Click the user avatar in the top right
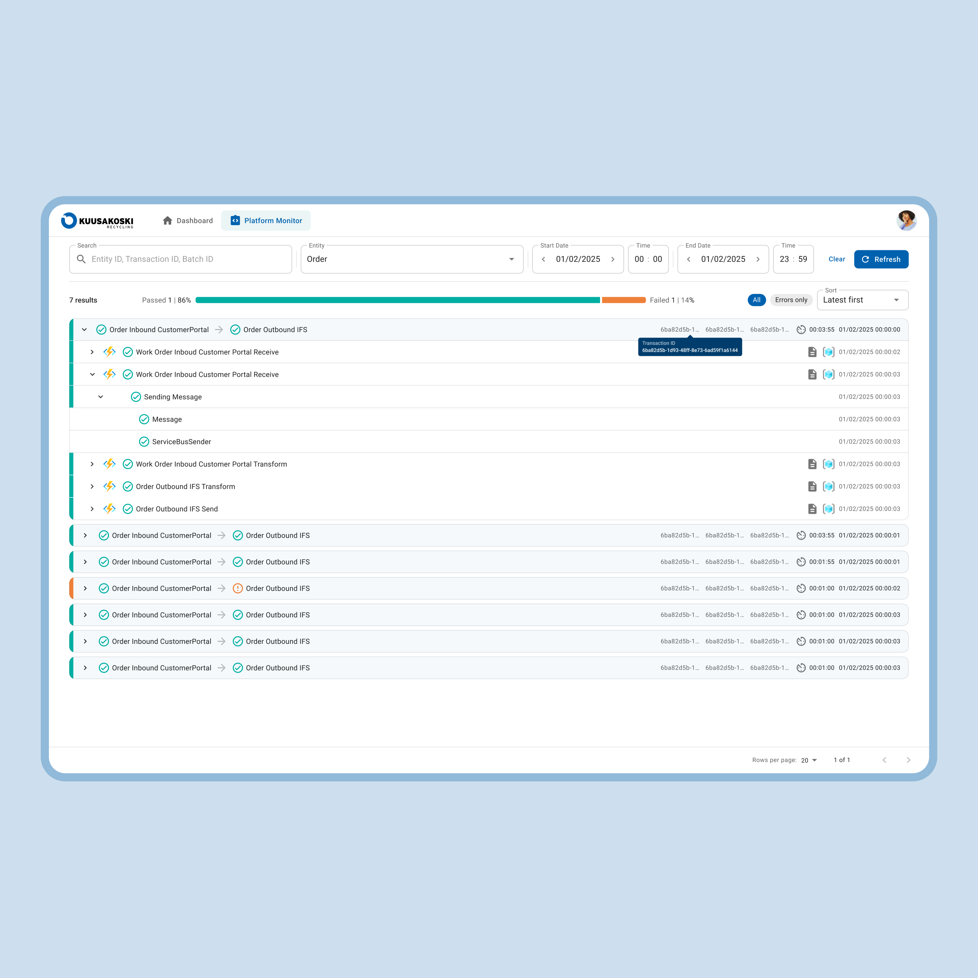Screen dimensions: 978x978 907,220
